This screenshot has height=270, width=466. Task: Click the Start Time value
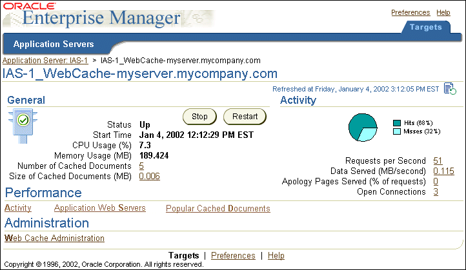[196, 135]
